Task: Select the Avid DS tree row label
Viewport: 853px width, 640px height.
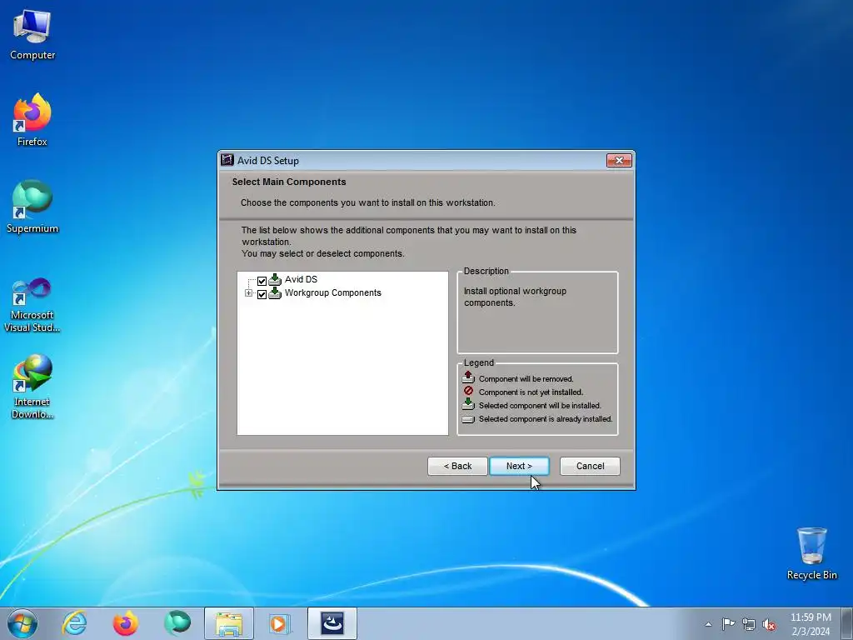Action: [x=301, y=279]
